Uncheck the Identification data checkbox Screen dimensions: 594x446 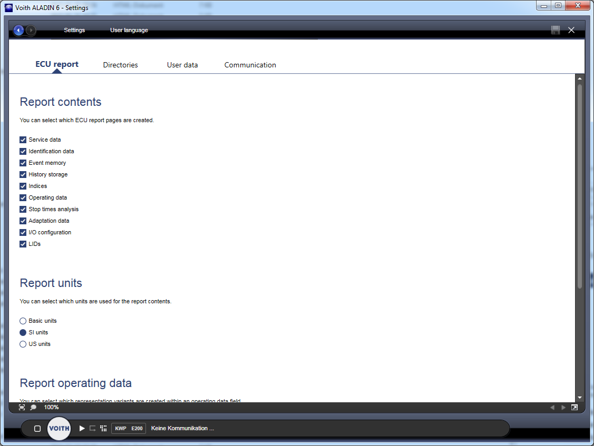click(x=23, y=152)
